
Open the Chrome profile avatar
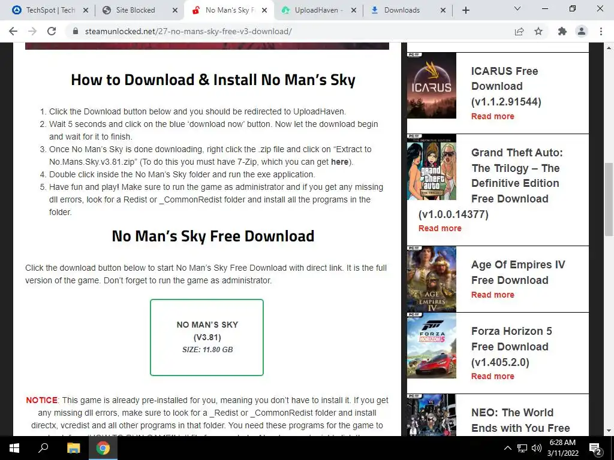582,31
